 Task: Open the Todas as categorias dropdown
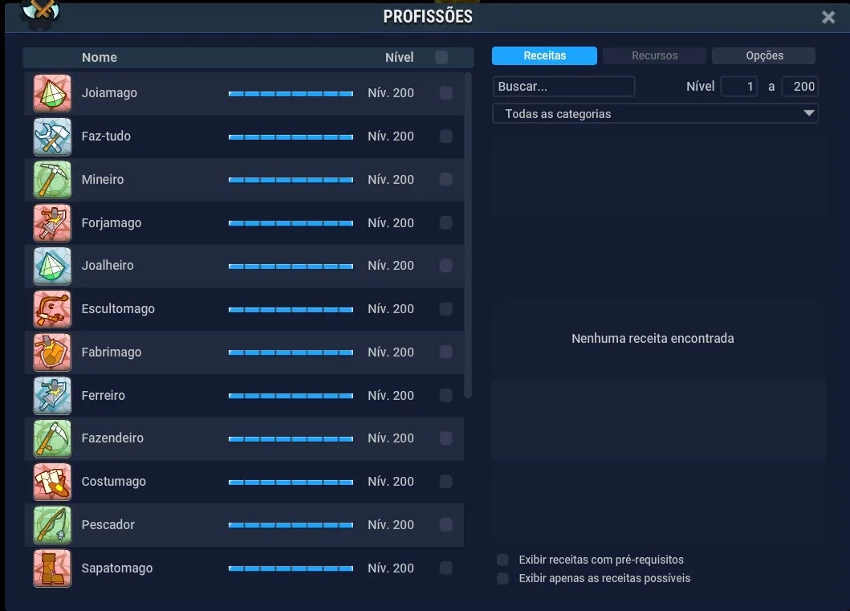point(655,114)
